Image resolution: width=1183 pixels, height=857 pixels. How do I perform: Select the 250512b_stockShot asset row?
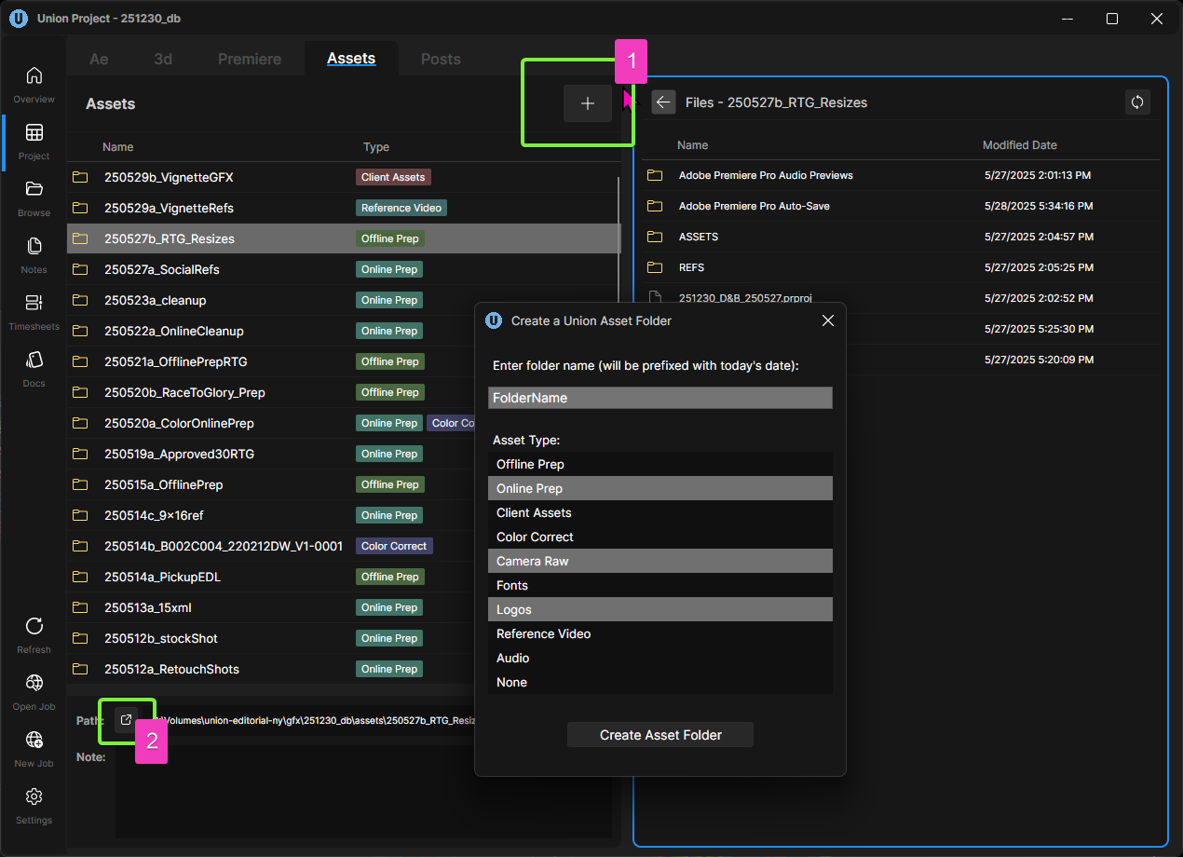pyautogui.click(x=270, y=638)
